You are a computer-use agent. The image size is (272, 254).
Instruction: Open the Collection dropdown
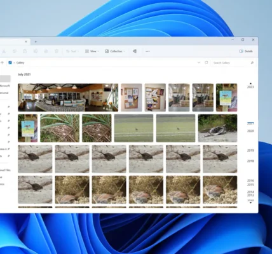point(115,51)
